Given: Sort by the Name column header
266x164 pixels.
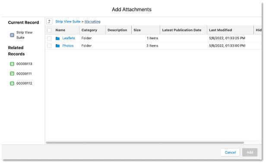Looking at the screenshot, I should (x=60, y=30).
